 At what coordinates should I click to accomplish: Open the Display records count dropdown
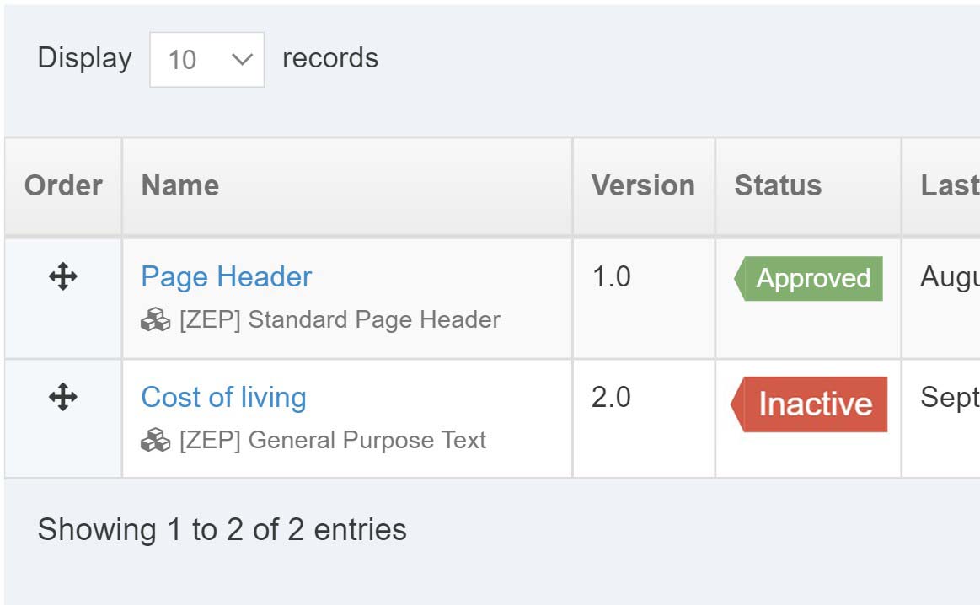click(x=207, y=59)
